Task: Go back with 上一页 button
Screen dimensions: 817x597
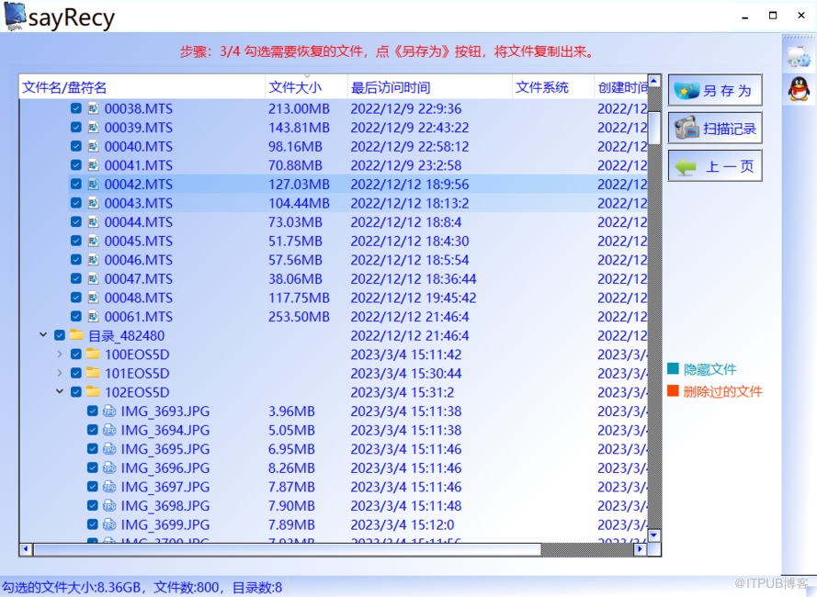Action: point(715,166)
